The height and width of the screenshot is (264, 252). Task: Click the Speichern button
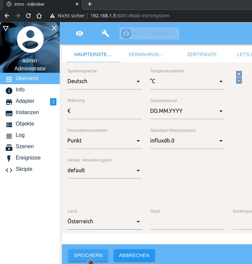[x=88, y=255]
